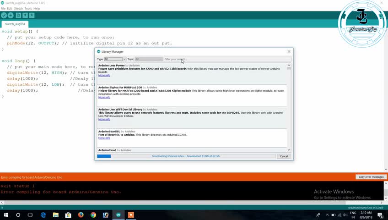Open the Help menu
Screen dimensions: 388x220
point(37,8)
